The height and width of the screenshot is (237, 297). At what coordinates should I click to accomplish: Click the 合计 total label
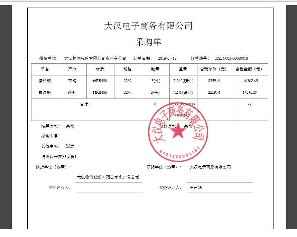[x=85, y=104]
